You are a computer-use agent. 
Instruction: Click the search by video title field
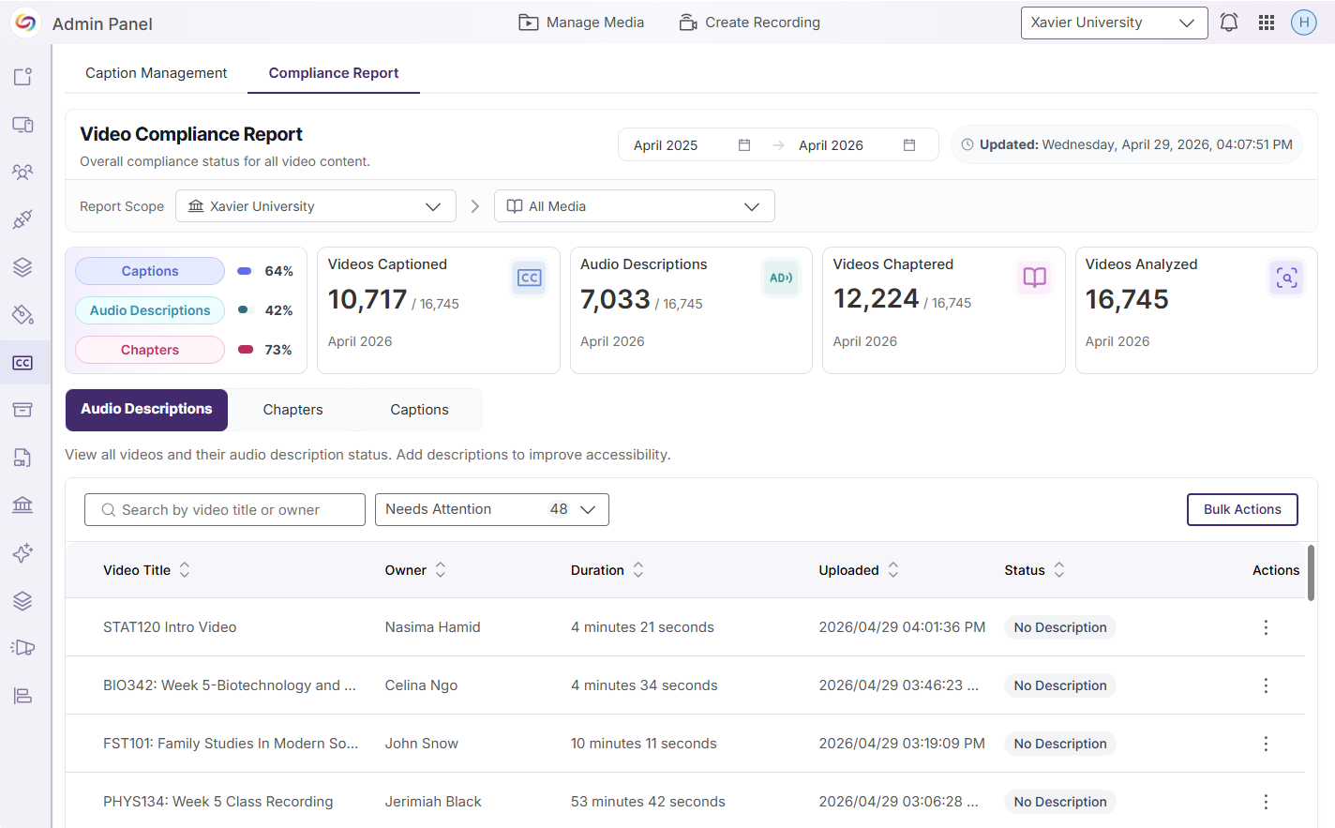(x=225, y=510)
